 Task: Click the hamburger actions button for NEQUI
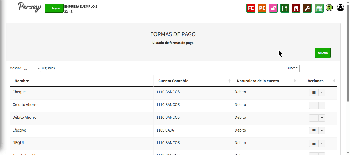click(x=314, y=143)
